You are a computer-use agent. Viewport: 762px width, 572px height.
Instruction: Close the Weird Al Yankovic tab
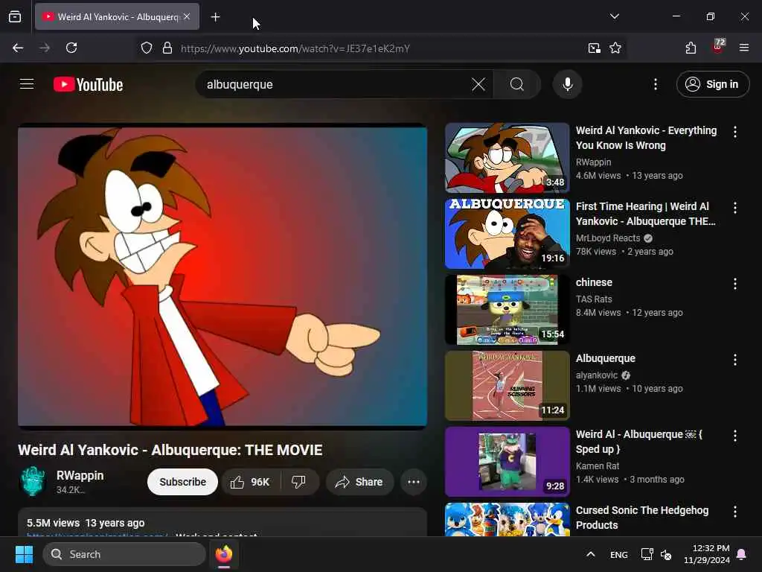tap(187, 16)
